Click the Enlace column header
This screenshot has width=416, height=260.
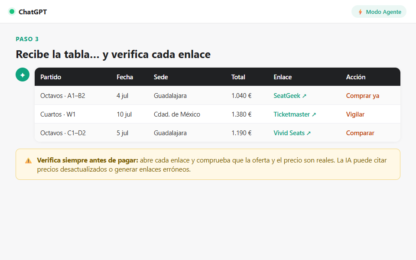(x=283, y=77)
